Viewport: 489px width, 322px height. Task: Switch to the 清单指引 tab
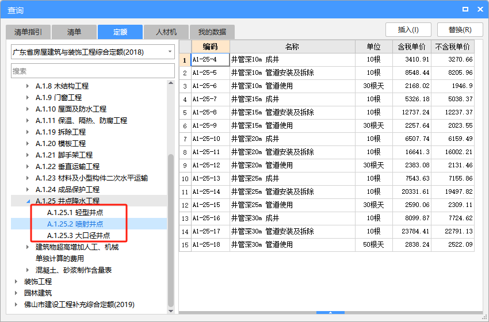(x=28, y=32)
